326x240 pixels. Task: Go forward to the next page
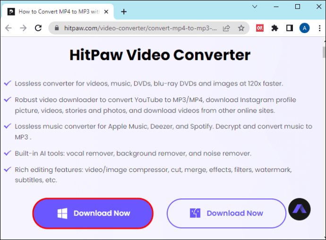[x=23, y=28]
